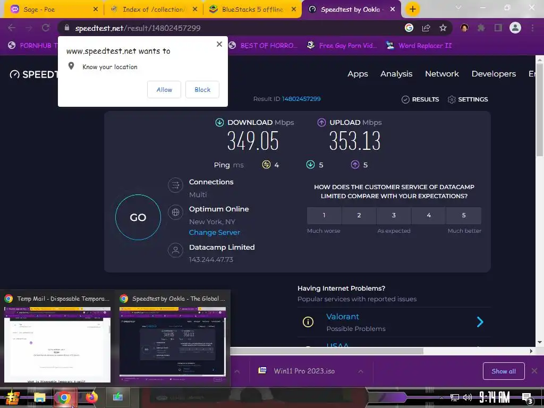Open the volume control tray icon

coord(467,397)
